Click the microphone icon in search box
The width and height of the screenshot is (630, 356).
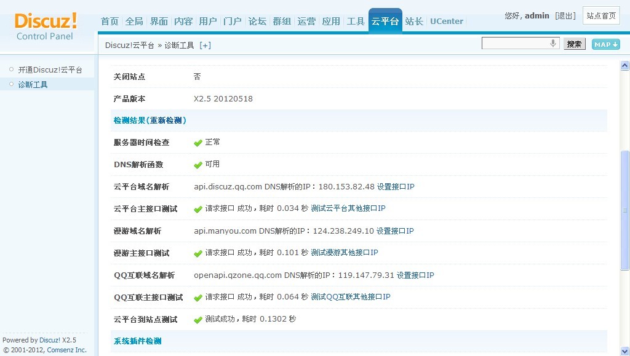[x=553, y=43]
